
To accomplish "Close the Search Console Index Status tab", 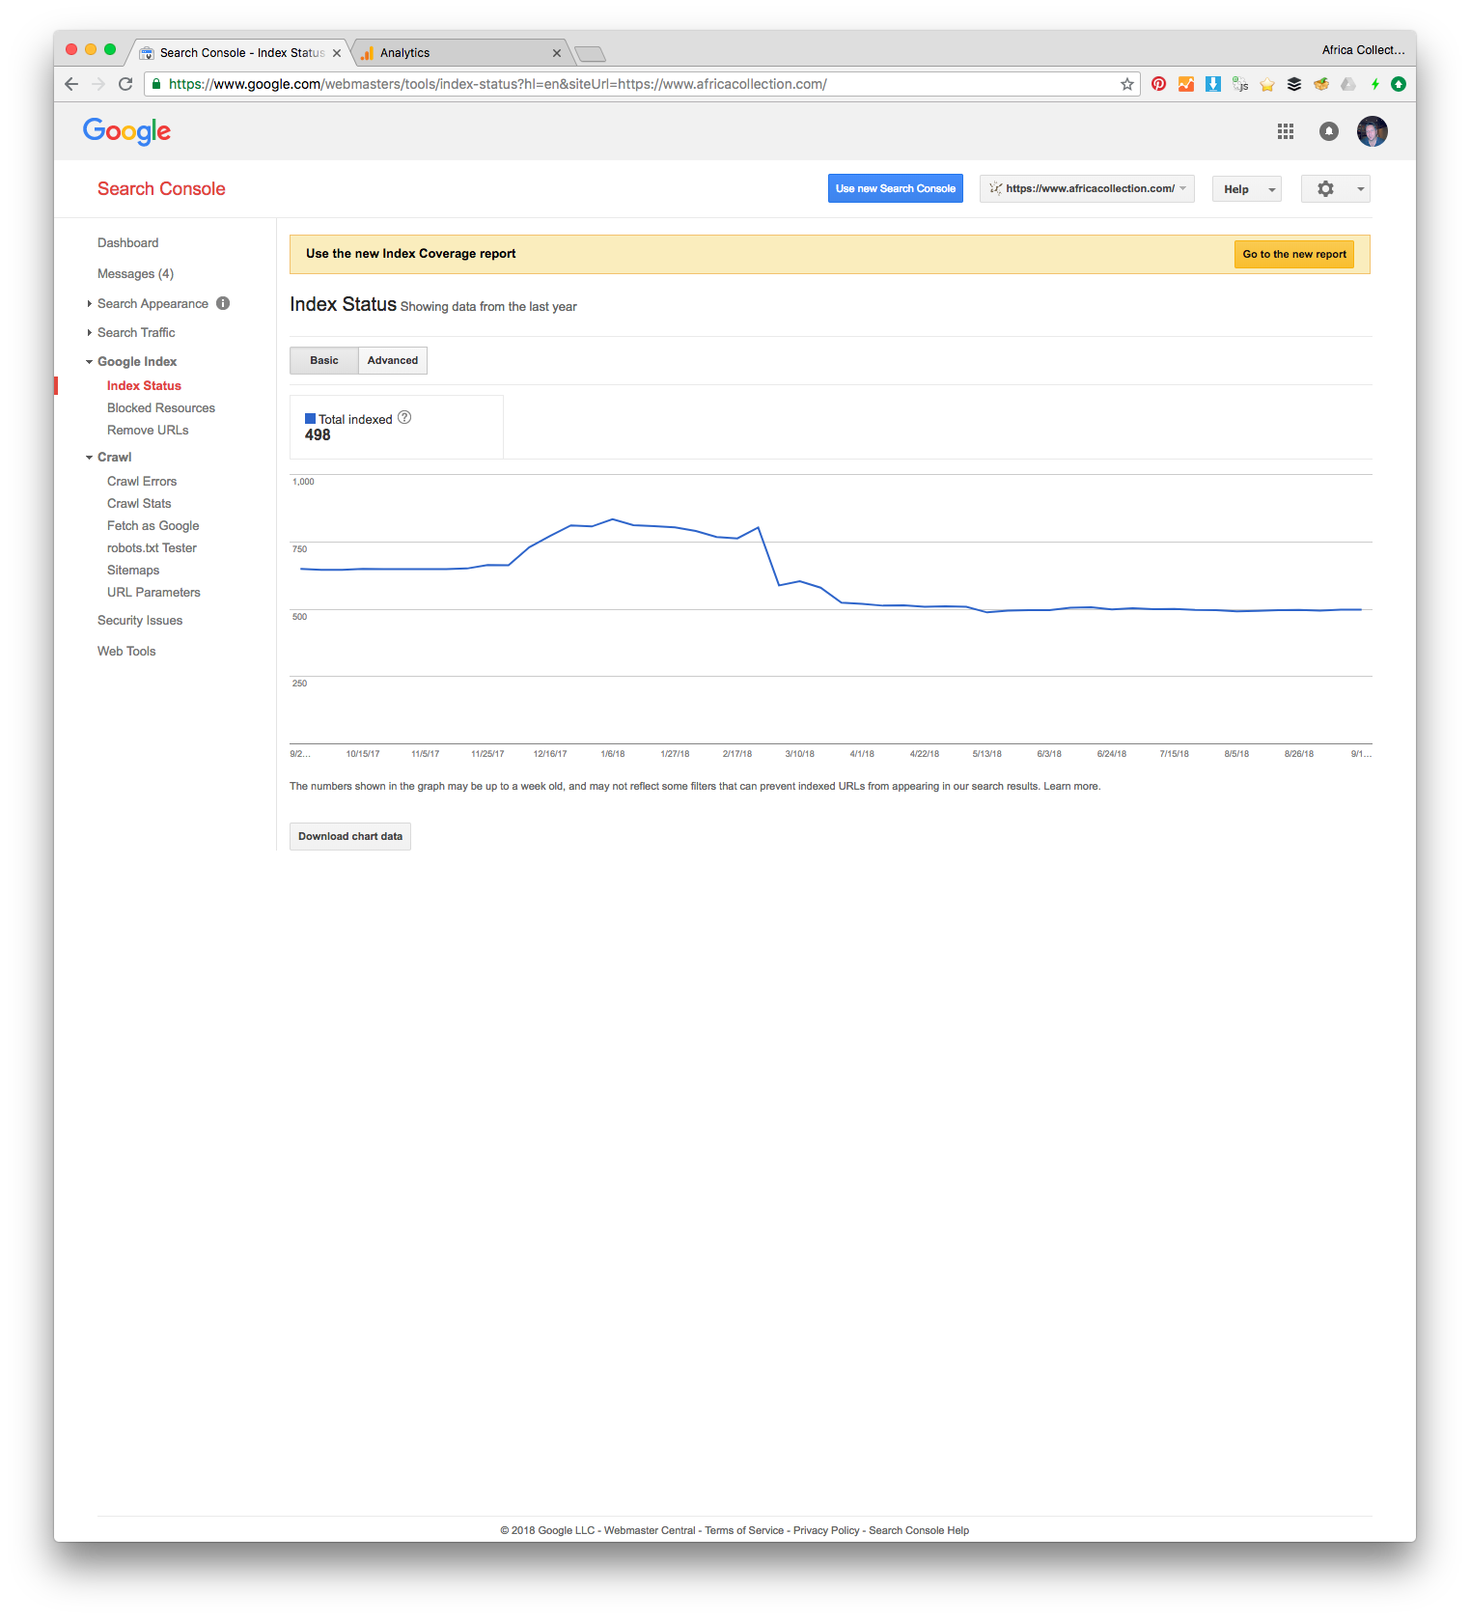I will [337, 53].
